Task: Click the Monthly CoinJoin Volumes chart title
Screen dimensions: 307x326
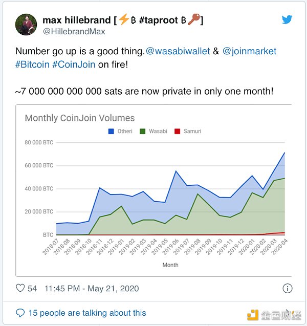Action: 80,118
